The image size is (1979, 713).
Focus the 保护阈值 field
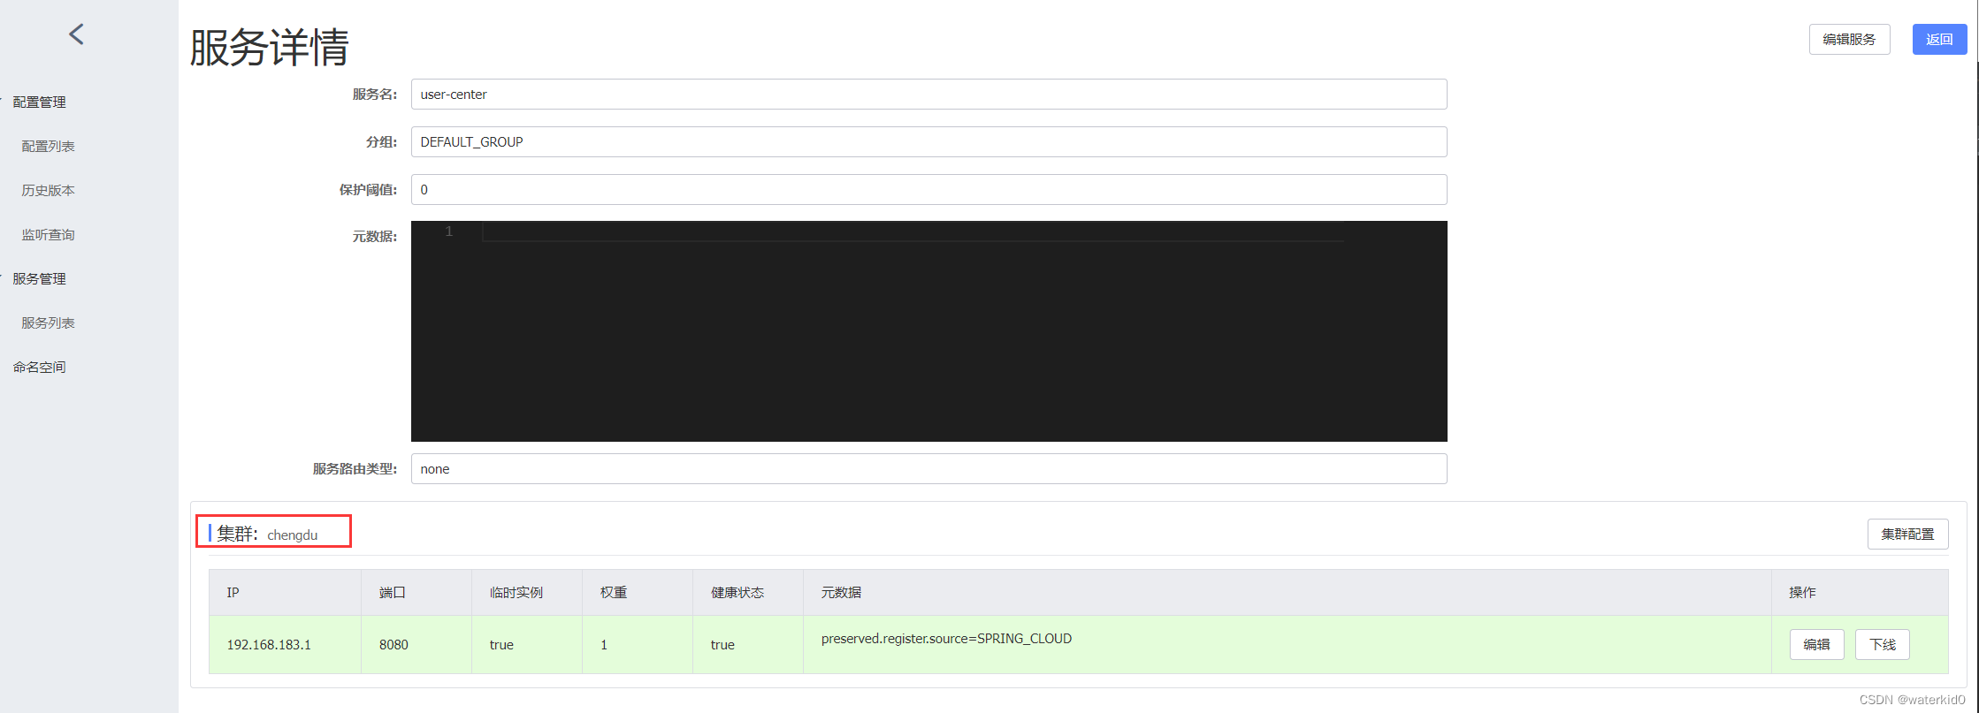928,190
